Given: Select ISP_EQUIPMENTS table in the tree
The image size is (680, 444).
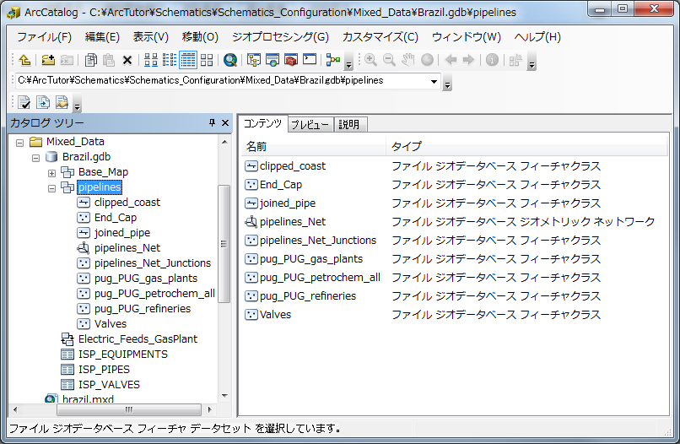Looking at the screenshot, I should [122, 355].
